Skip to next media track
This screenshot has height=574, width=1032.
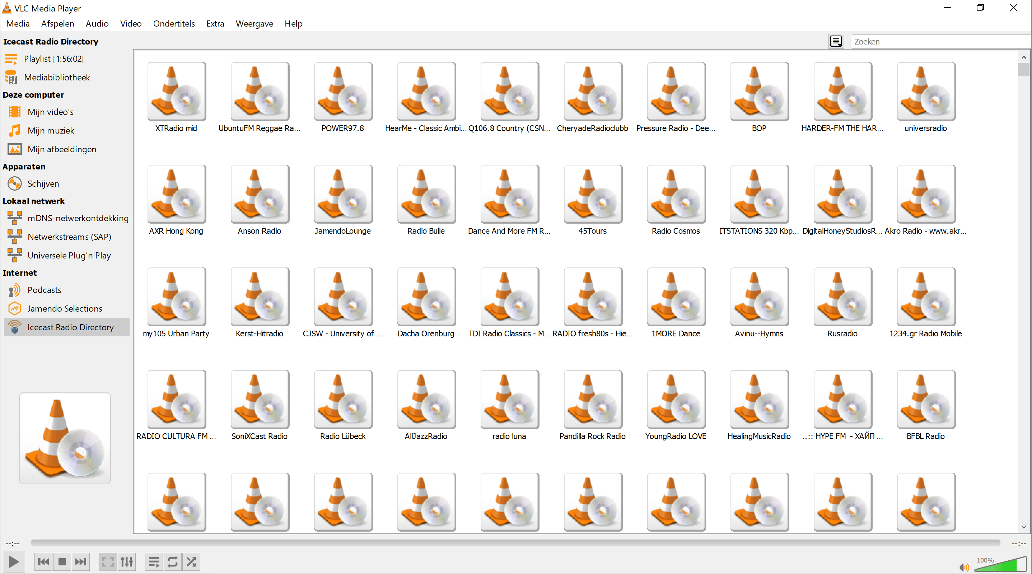(x=80, y=561)
